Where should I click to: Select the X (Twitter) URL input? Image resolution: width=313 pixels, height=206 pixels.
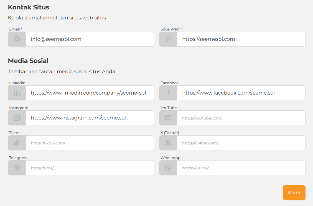pyautogui.click(x=241, y=143)
